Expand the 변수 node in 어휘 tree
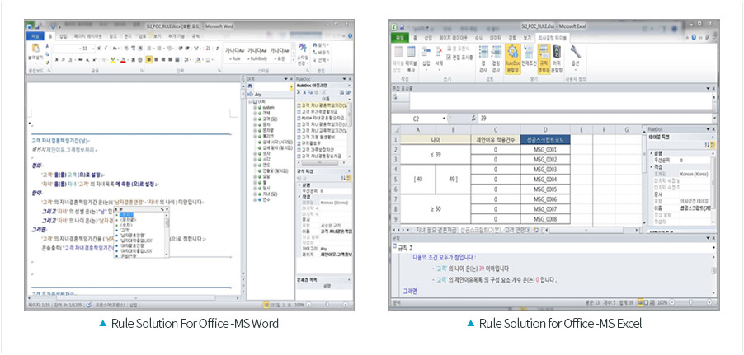 tap(254, 199)
